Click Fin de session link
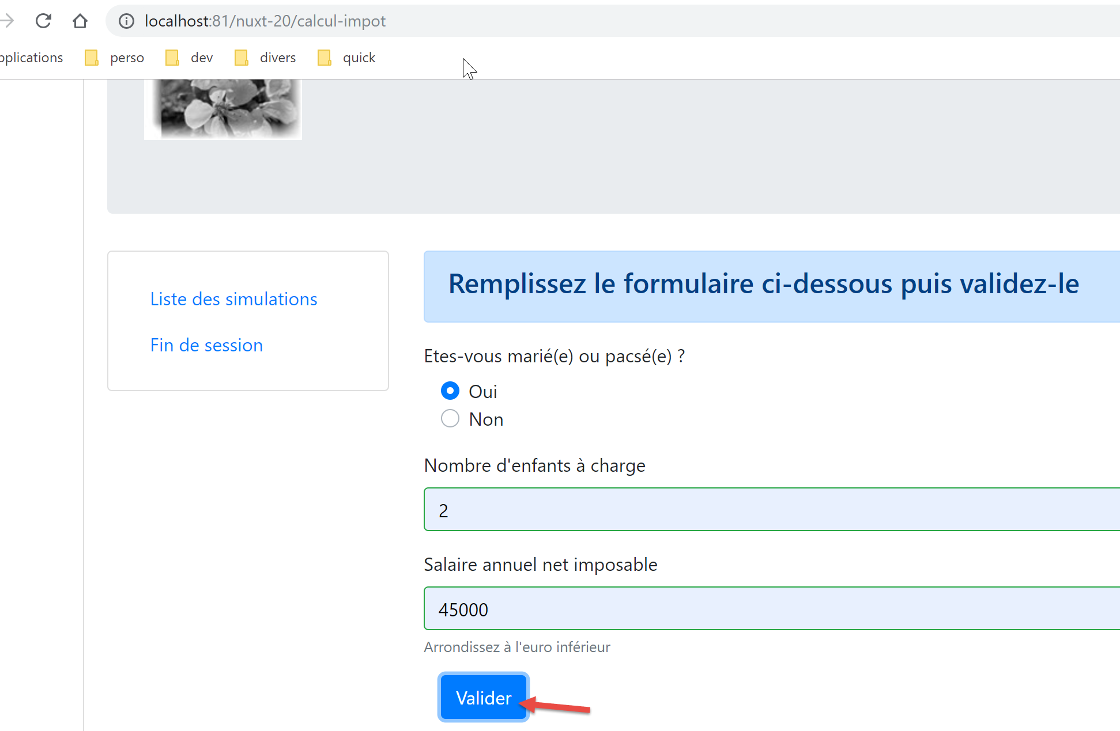The width and height of the screenshot is (1120, 731). [x=206, y=345]
